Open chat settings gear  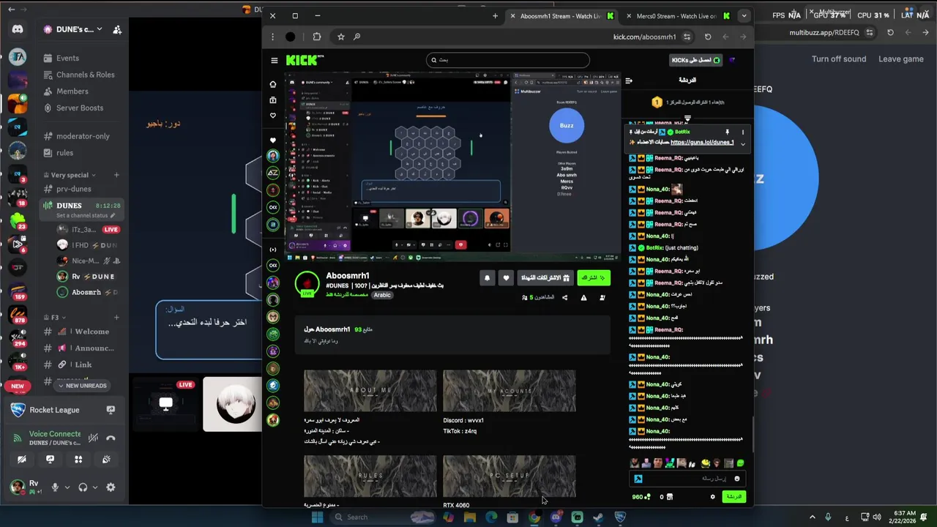(x=712, y=497)
